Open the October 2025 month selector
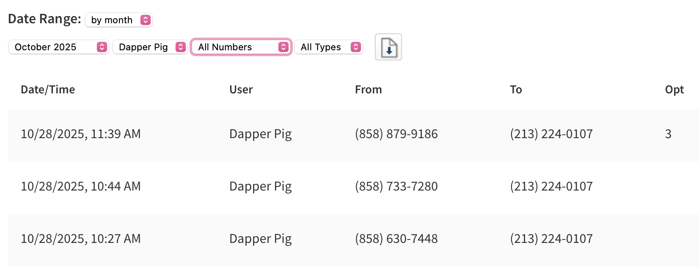The height and width of the screenshot is (267, 699). click(x=59, y=47)
